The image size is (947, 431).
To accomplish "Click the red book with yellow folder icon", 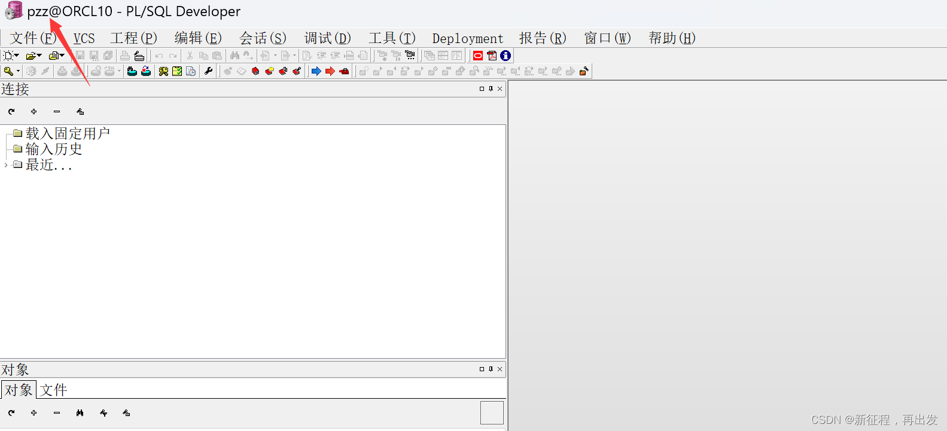I will (269, 71).
